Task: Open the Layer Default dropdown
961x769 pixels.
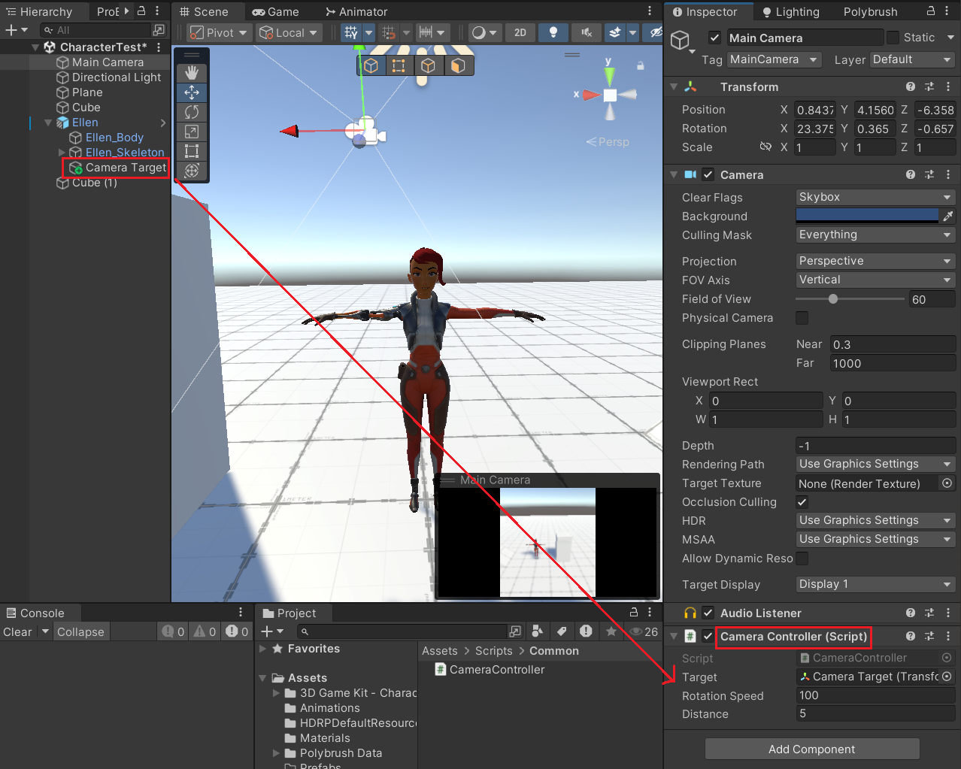Action: pyautogui.click(x=912, y=59)
